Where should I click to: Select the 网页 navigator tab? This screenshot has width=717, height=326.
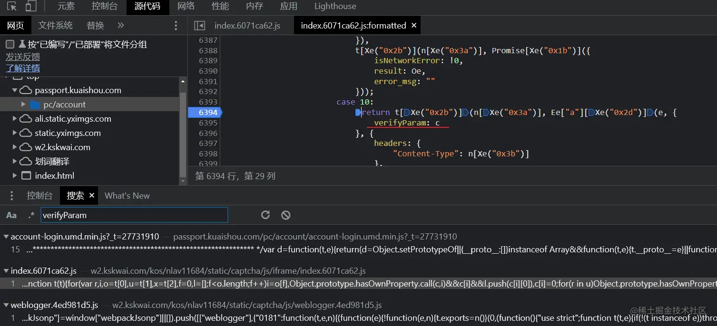tap(16, 25)
